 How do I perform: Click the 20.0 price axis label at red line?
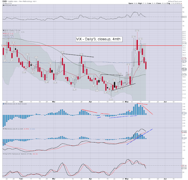[x=184, y=46]
